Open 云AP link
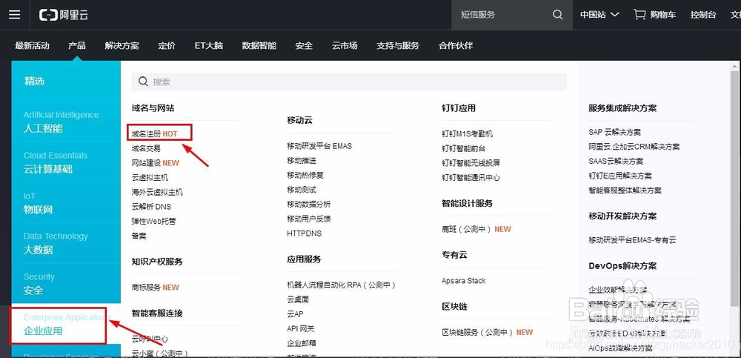The image size is (741, 358). click(296, 314)
